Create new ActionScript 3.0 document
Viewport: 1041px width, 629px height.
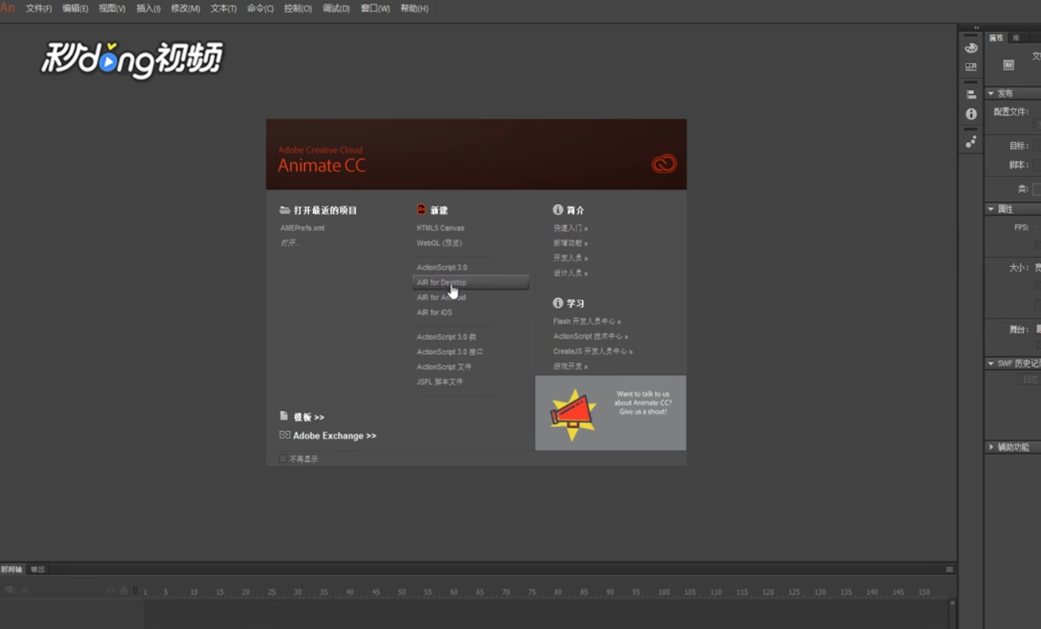tap(442, 267)
